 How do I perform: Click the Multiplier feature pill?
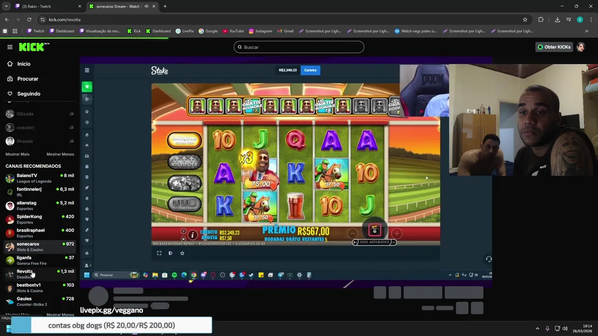(185, 162)
